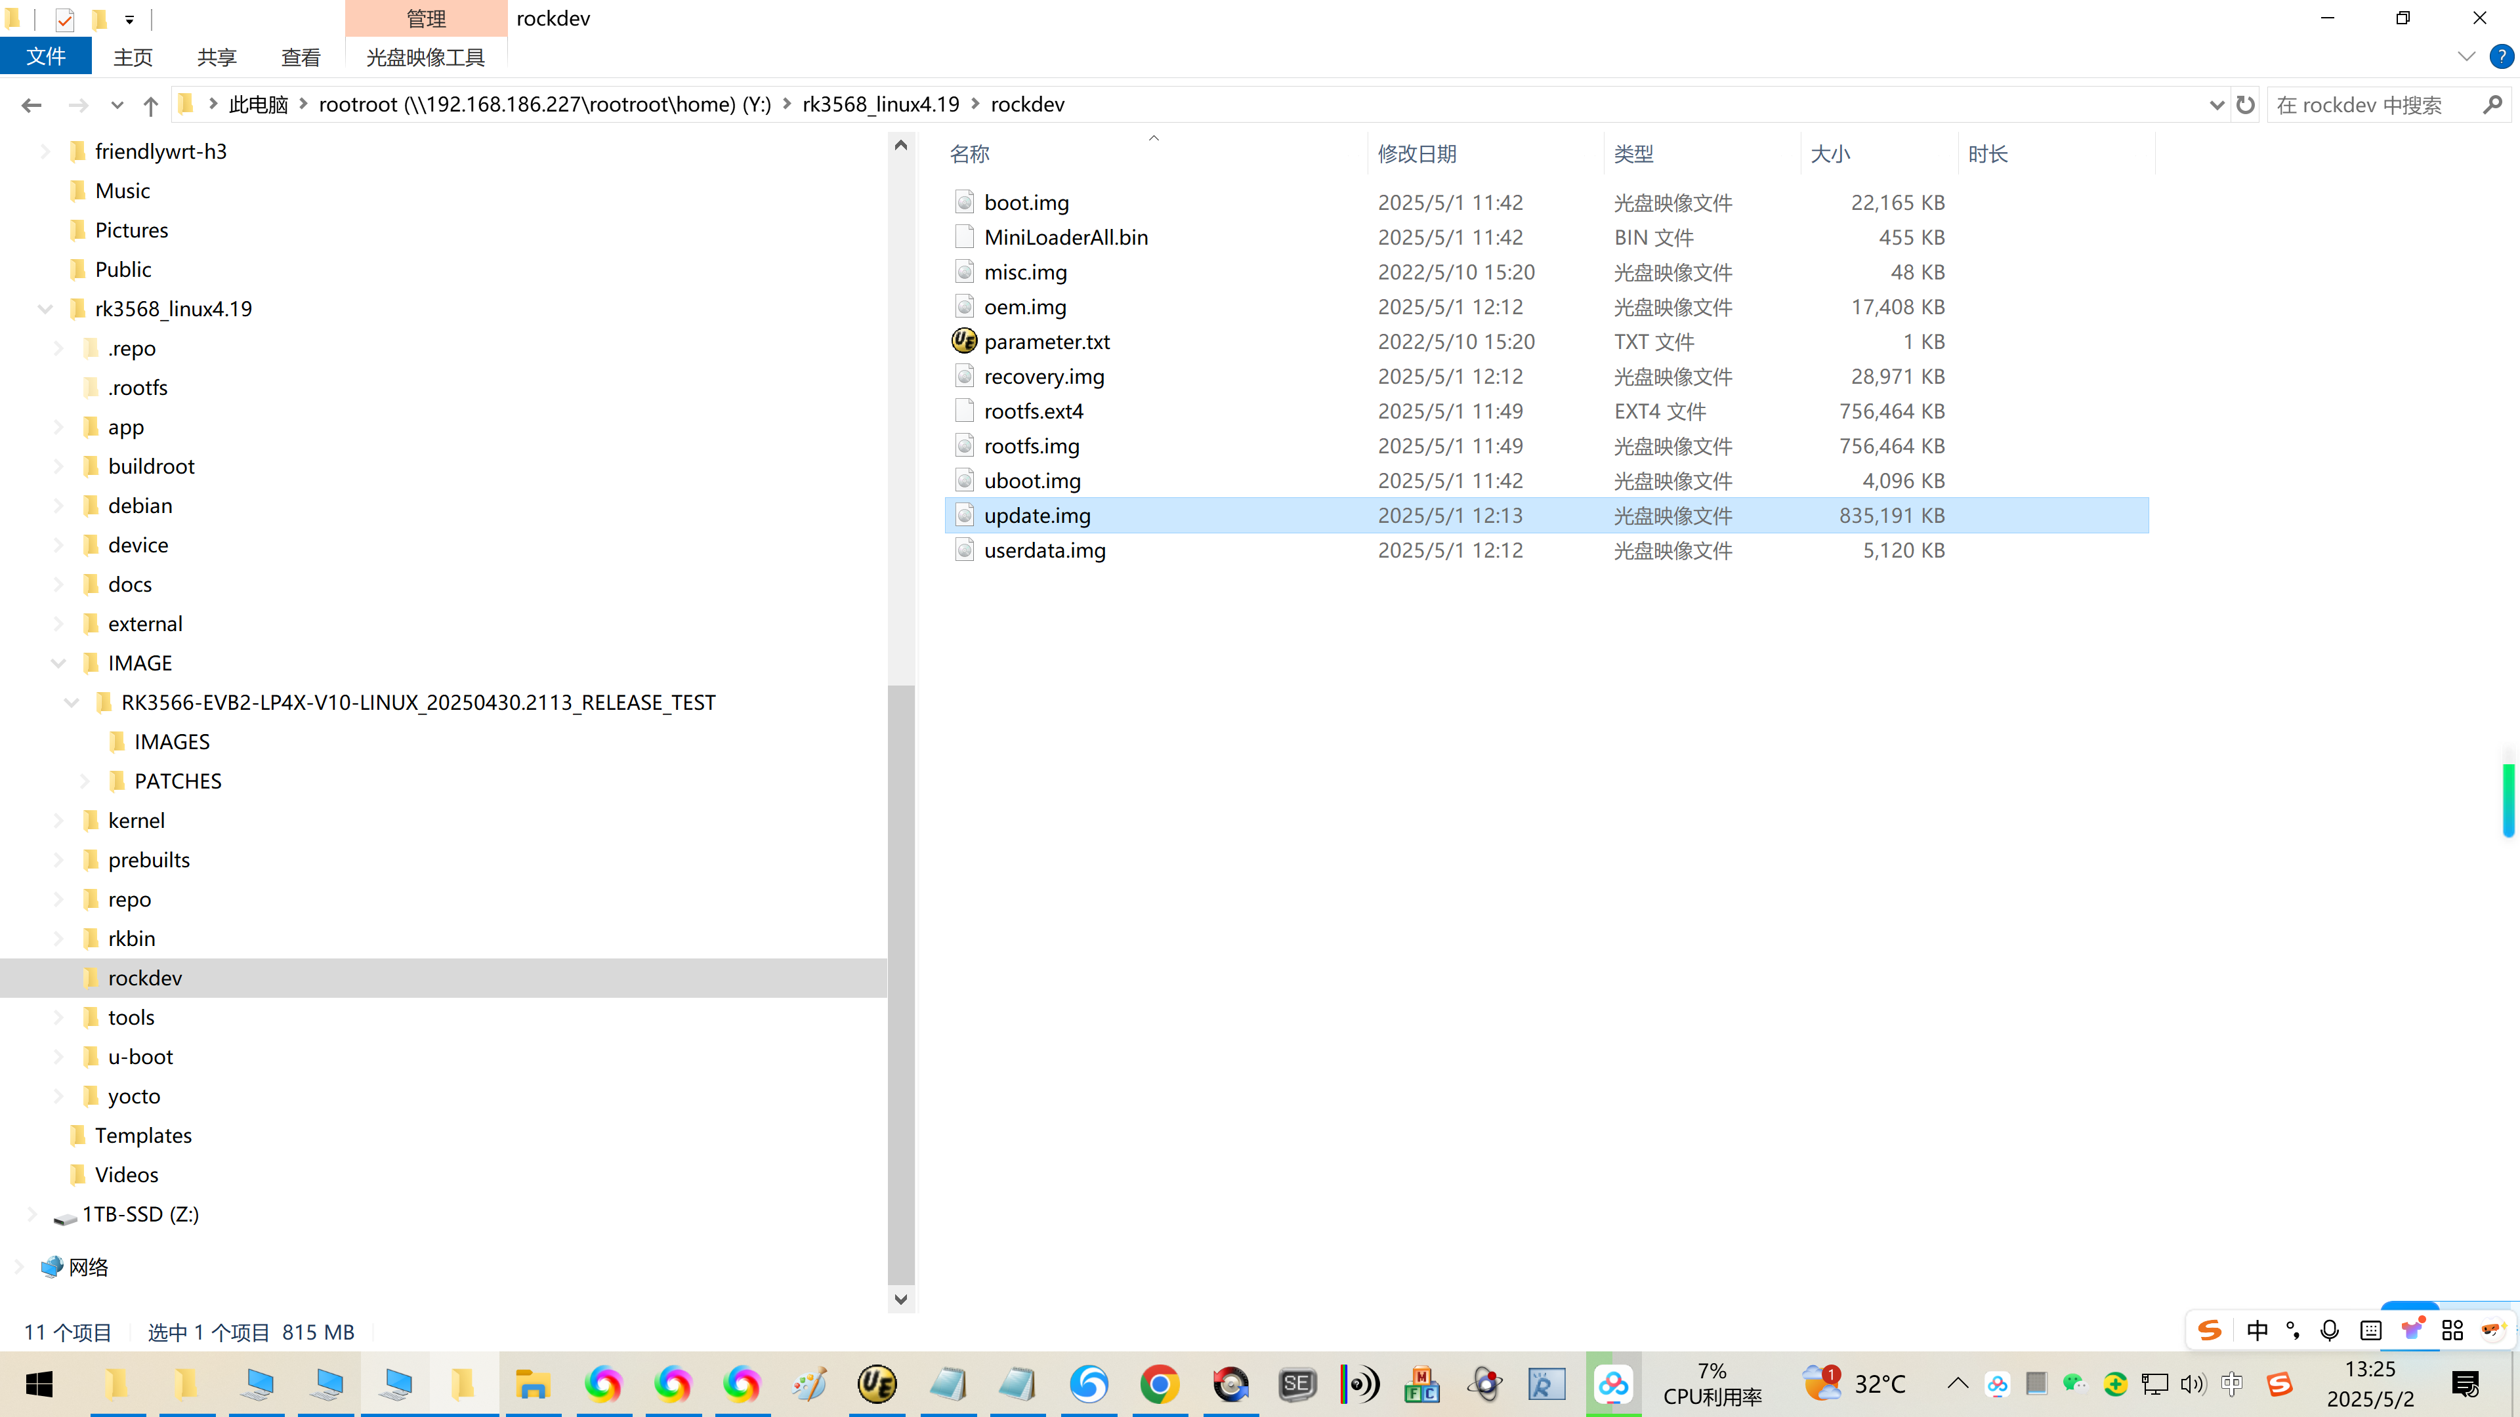2520x1417 pixels.
Task: Open Google Chrome from the taskbar
Action: [1159, 1384]
